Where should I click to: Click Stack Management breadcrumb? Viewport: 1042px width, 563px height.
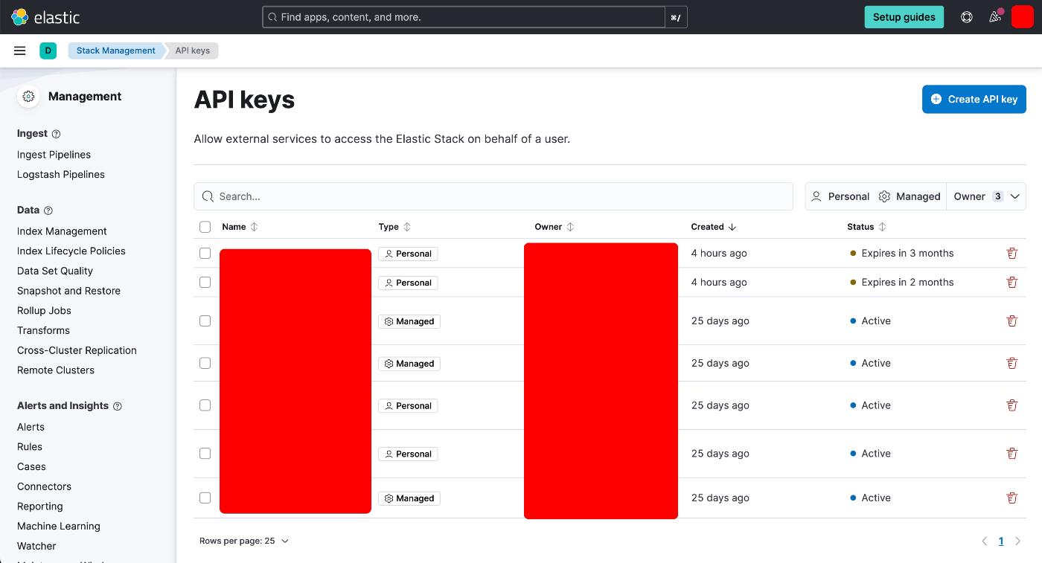116,51
